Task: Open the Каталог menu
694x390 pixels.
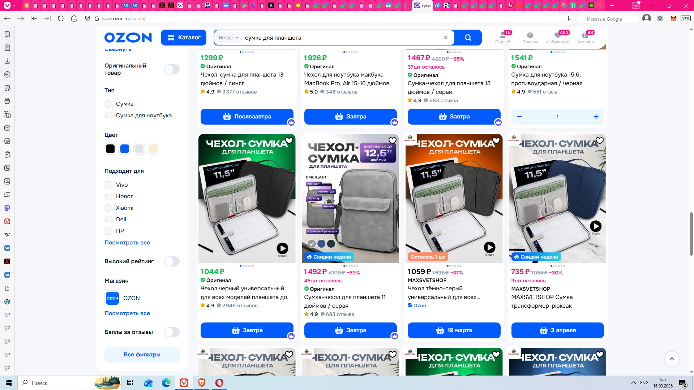Action: coord(184,38)
